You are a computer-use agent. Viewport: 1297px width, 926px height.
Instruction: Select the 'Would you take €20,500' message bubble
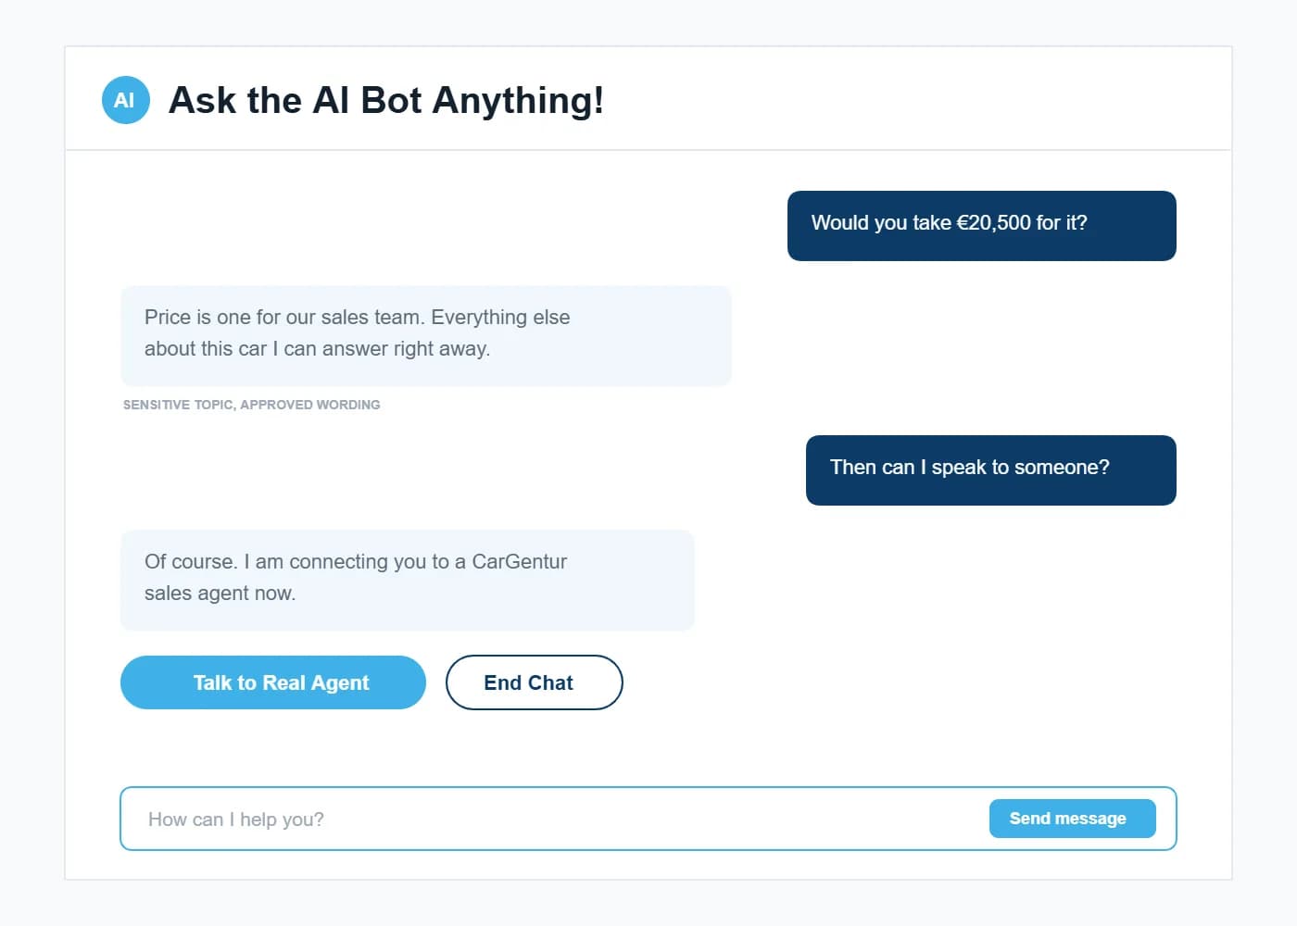tap(982, 226)
